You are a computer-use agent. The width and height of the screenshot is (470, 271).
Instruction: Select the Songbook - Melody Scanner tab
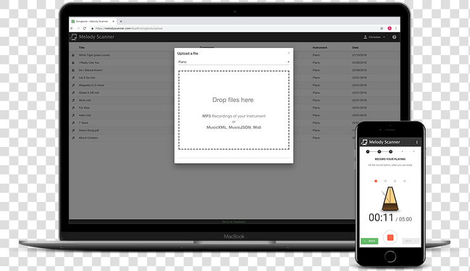(x=93, y=22)
